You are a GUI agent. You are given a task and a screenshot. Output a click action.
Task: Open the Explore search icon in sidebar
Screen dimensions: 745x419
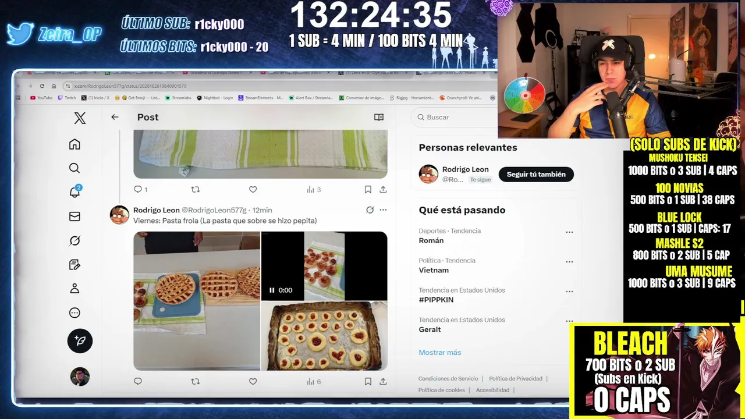74,168
